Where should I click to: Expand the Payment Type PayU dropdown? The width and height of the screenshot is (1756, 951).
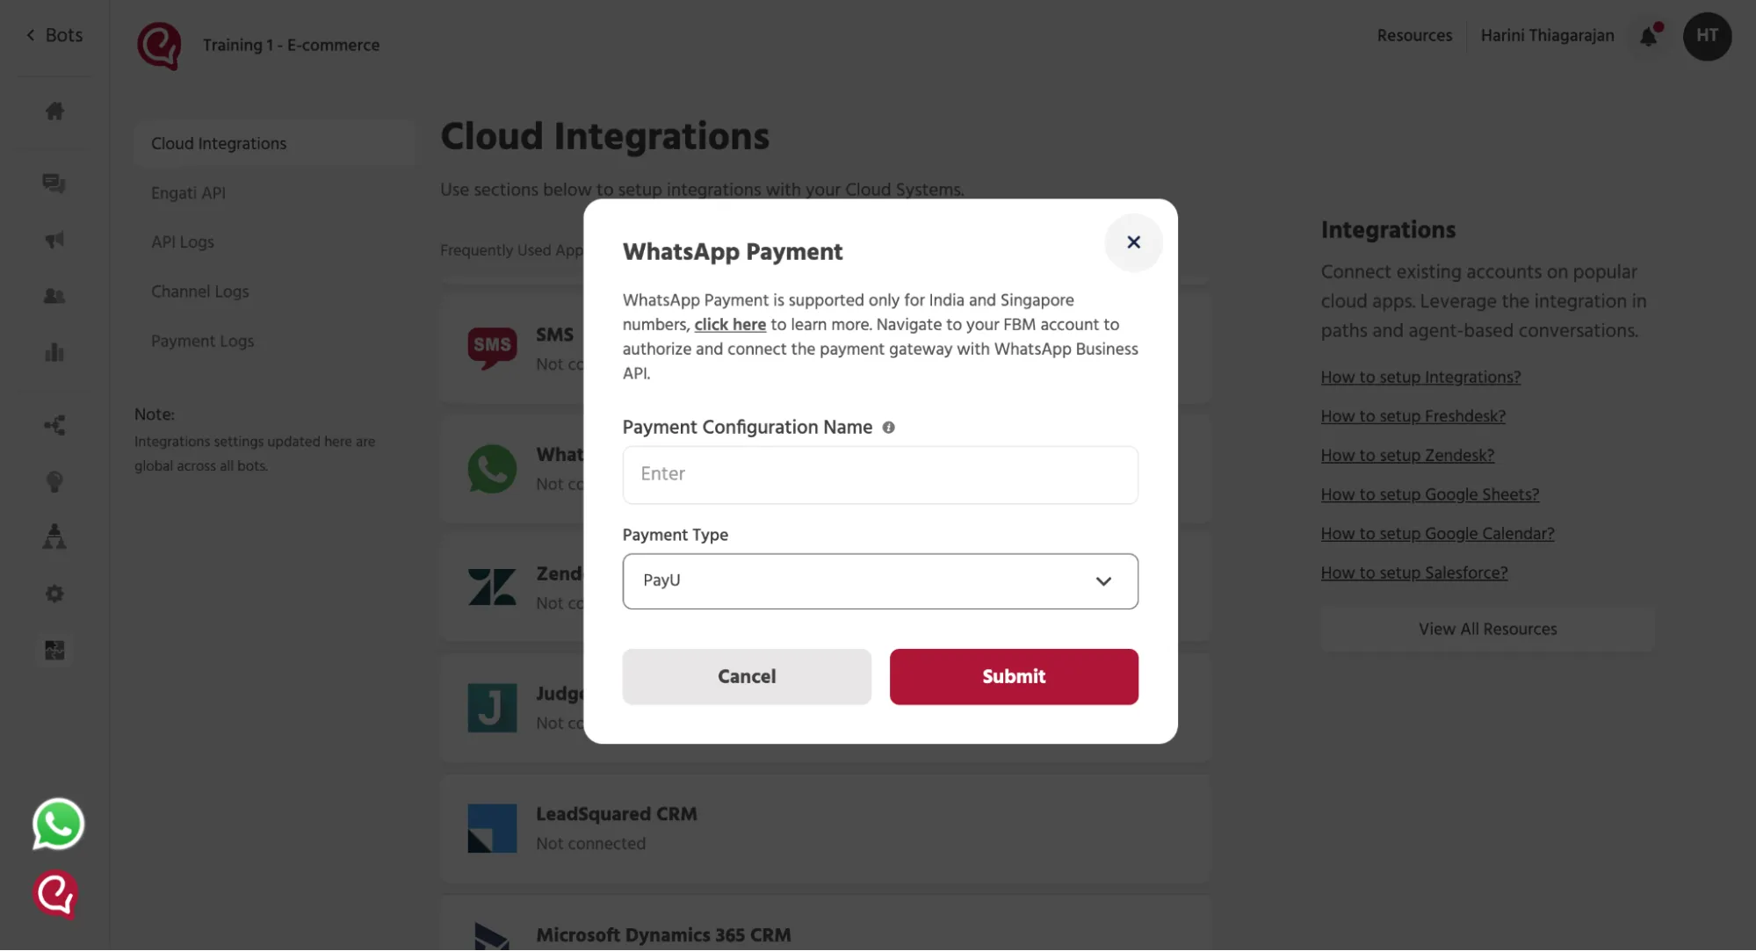pyautogui.click(x=880, y=581)
